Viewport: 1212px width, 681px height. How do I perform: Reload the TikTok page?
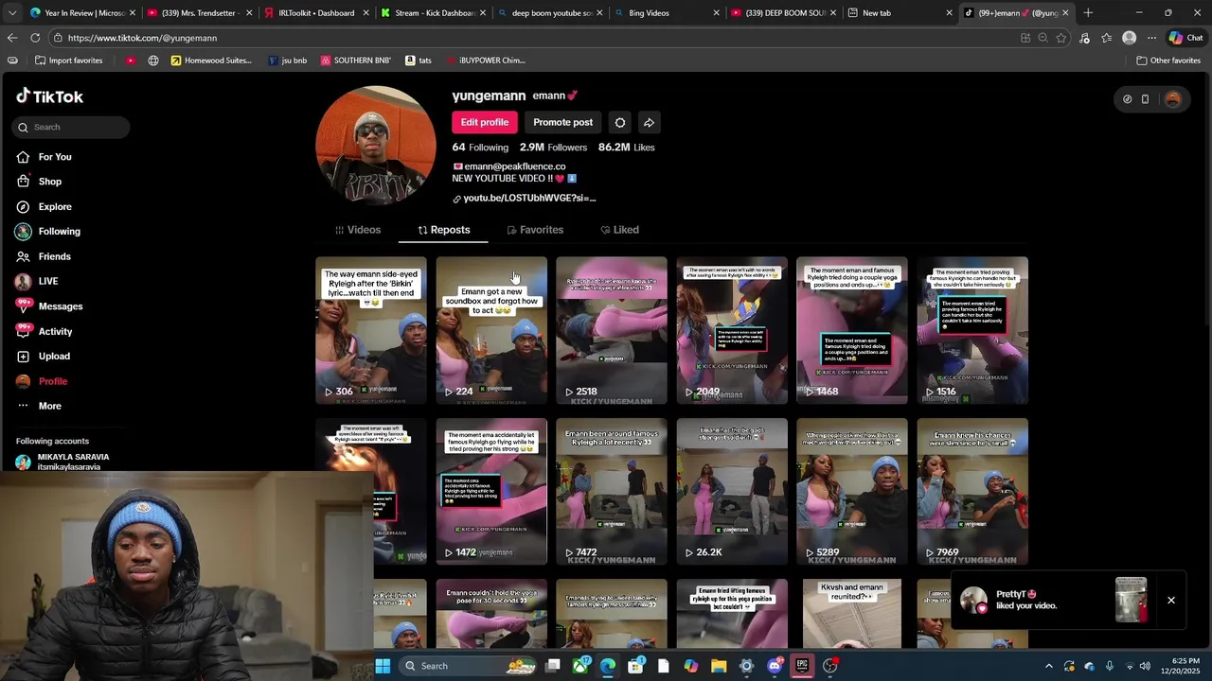35,38
